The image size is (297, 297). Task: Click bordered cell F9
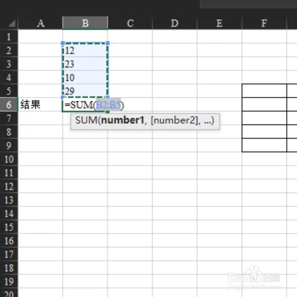pyautogui.click(x=265, y=145)
